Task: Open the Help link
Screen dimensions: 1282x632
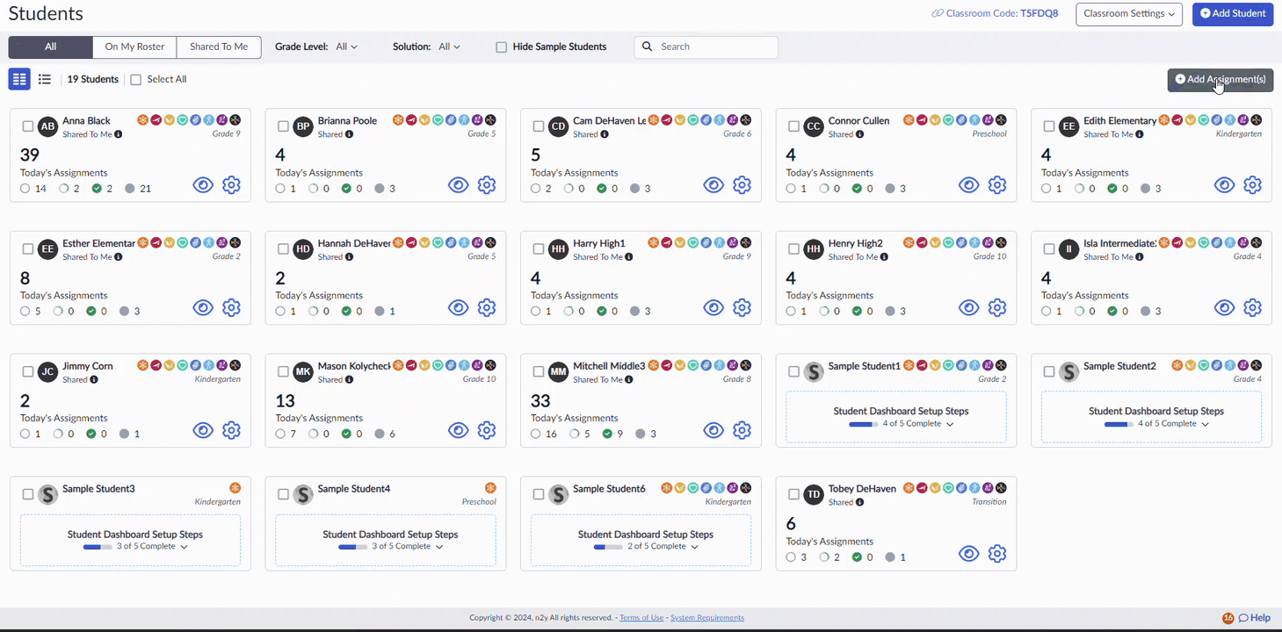Action: (1255, 618)
